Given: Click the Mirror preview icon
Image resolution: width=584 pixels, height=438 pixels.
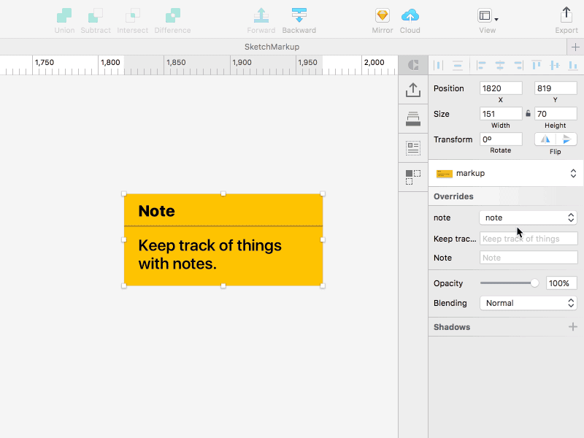Looking at the screenshot, I should (x=382, y=16).
